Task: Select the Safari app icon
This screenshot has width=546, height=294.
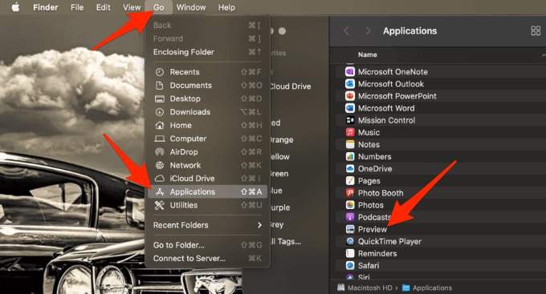Action: pyautogui.click(x=350, y=265)
